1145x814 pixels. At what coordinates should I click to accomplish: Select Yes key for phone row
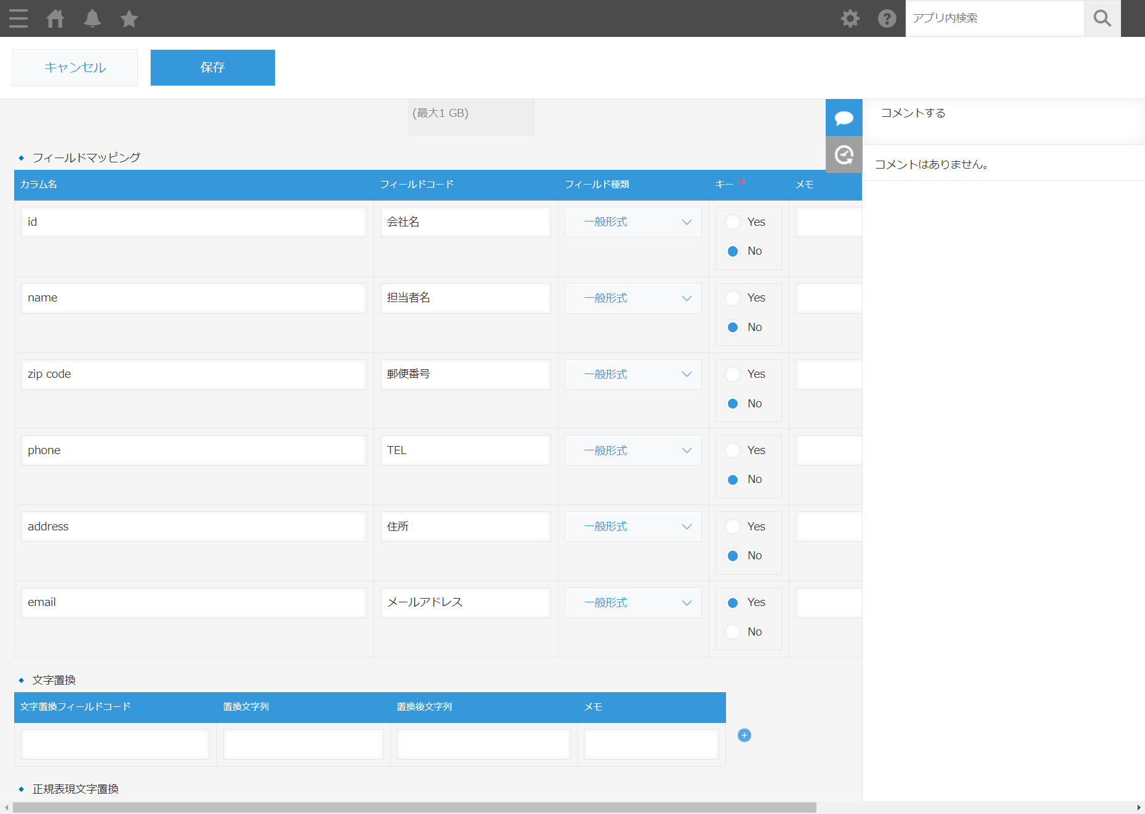tap(733, 450)
